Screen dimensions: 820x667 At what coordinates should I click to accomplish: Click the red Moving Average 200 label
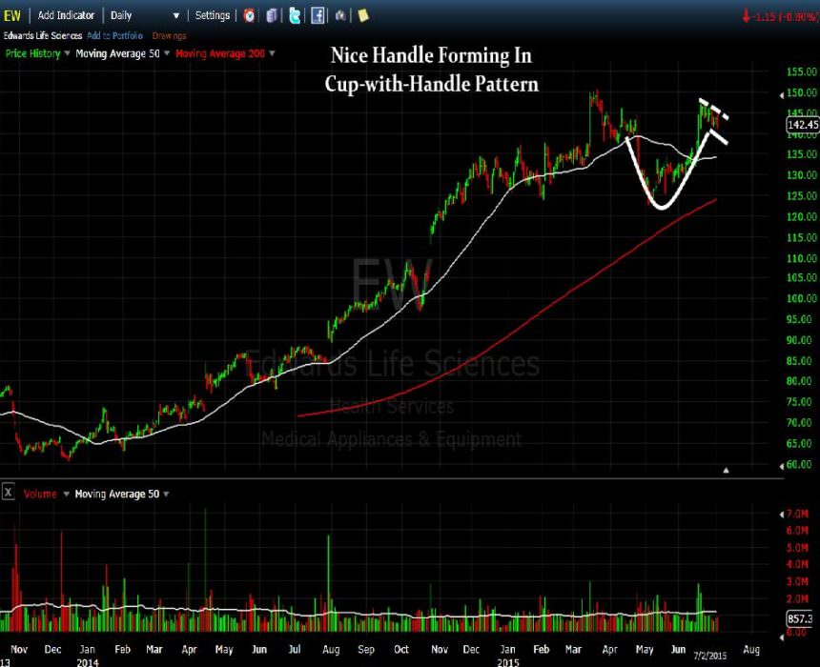pyautogui.click(x=220, y=53)
